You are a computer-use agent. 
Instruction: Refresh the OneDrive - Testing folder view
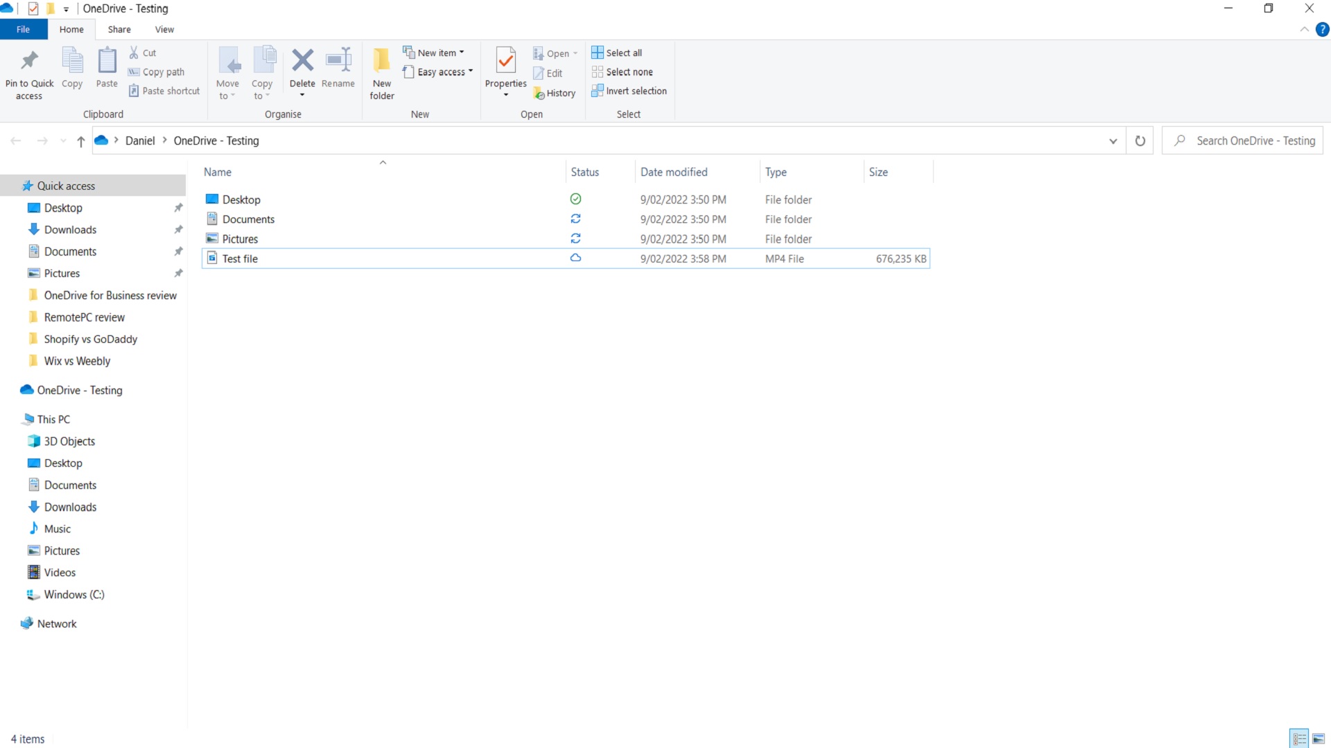tap(1140, 141)
